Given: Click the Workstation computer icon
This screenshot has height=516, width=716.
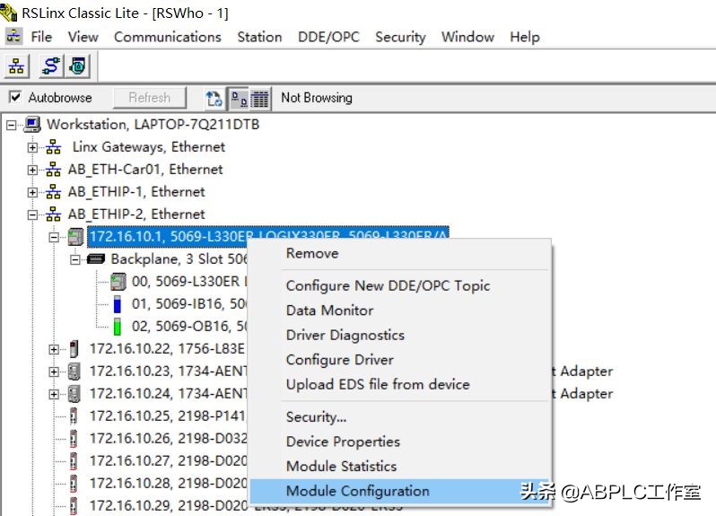Looking at the screenshot, I should pos(33,125).
